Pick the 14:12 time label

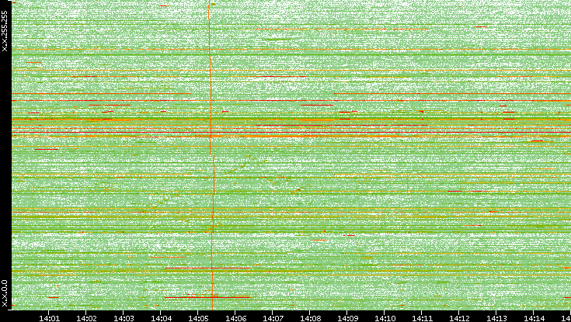click(x=459, y=318)
